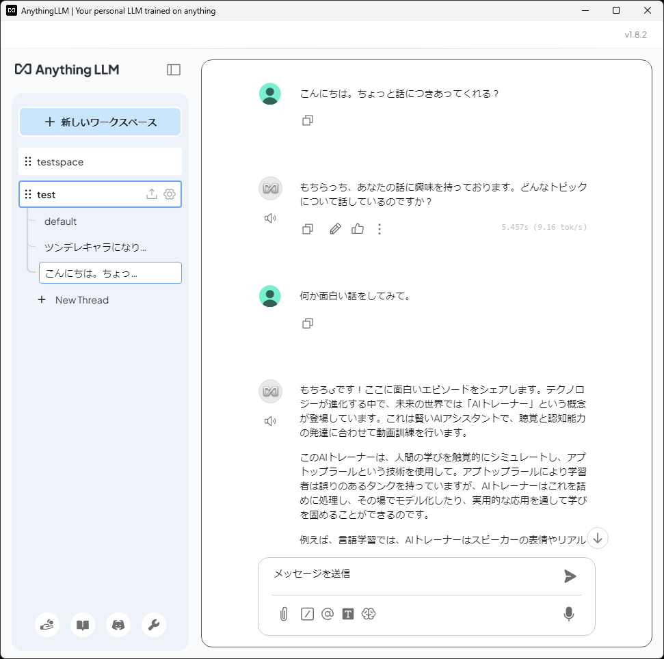664x659 pixels.
Task: Create a workspace via 新しいワークスペース
Action: coord(100,121)
